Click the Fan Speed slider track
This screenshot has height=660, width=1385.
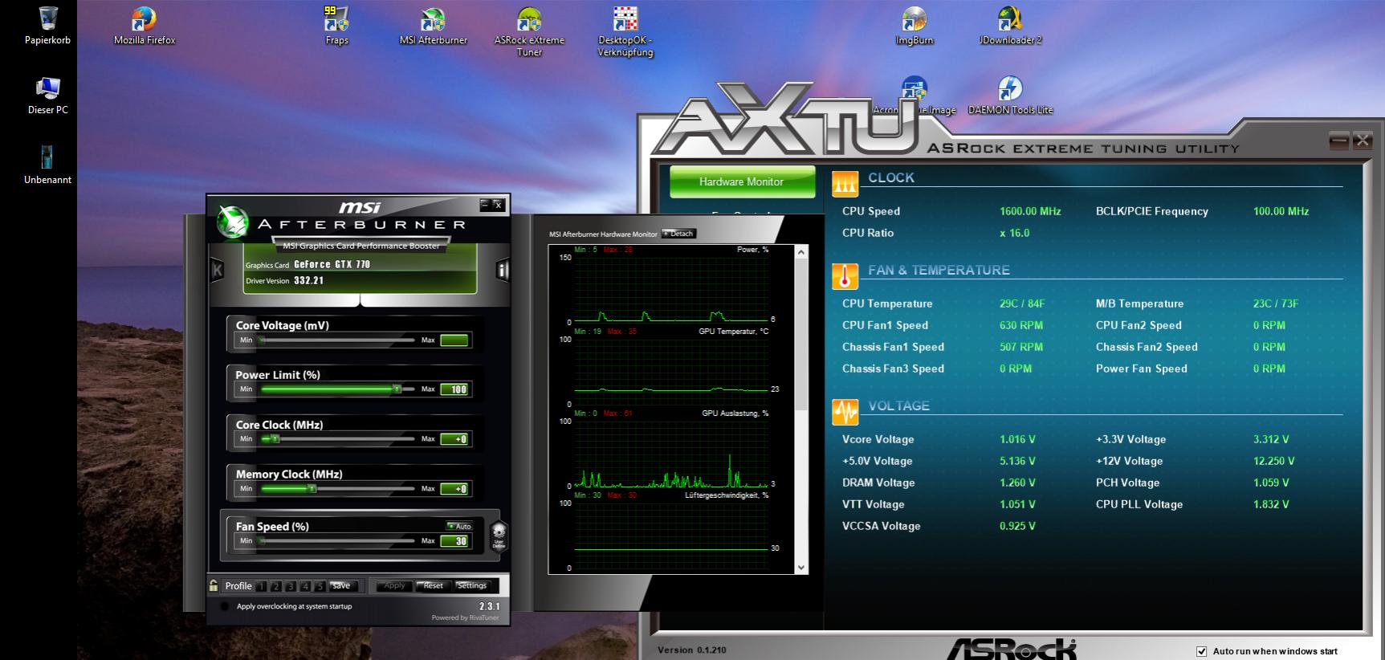(336, 540)
